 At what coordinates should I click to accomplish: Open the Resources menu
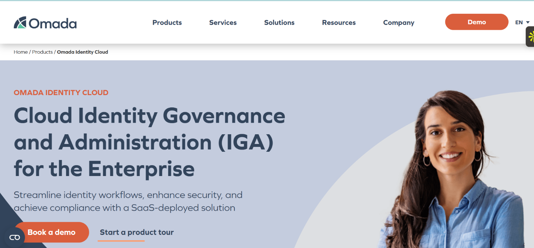339,22
